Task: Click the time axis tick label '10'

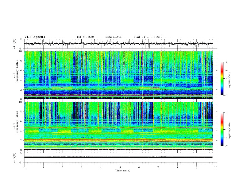Action: point(216,167)
